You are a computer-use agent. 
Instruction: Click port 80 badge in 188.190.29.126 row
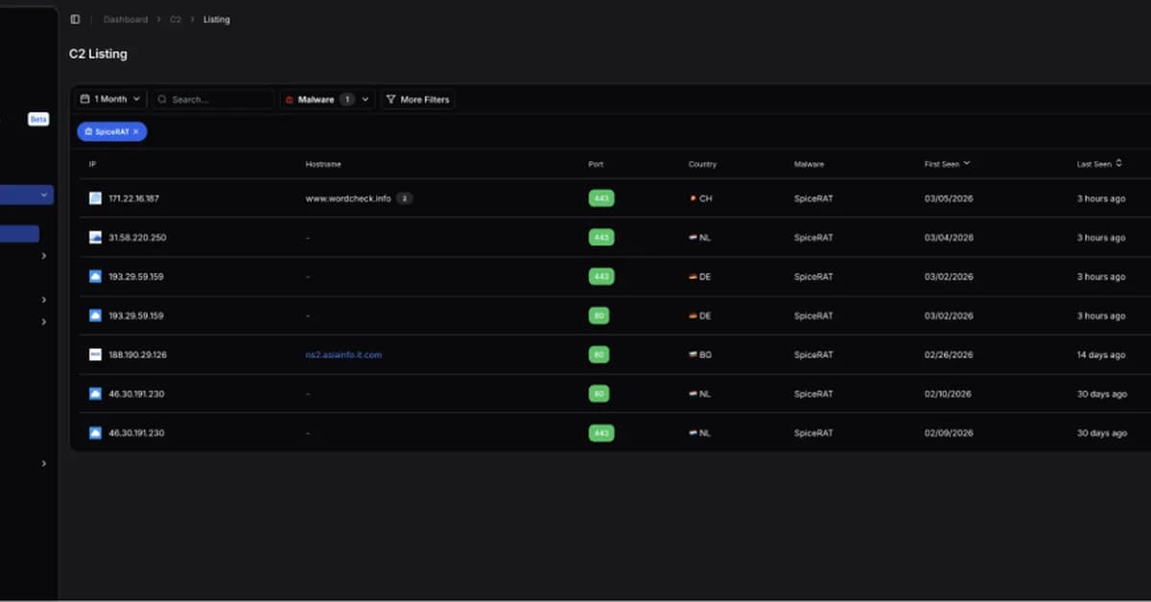(x=599, y=355)
